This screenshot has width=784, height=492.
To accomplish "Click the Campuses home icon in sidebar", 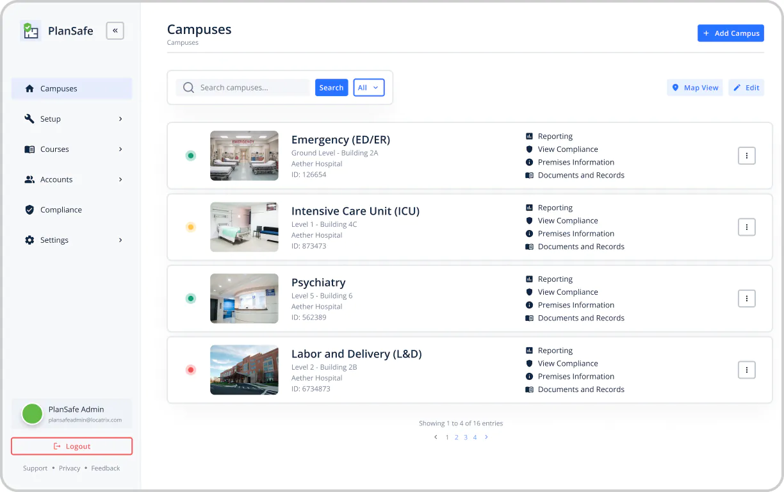I will point(30,88).
